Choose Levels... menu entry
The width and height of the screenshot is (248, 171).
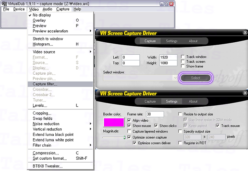point(60,105)
